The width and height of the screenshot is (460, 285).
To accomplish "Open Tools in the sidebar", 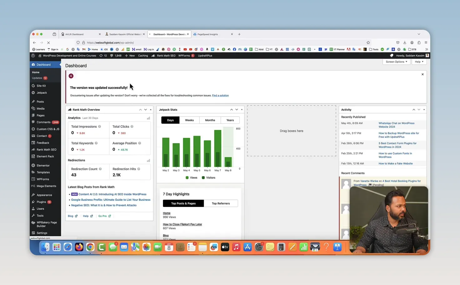I will (40, 216).
